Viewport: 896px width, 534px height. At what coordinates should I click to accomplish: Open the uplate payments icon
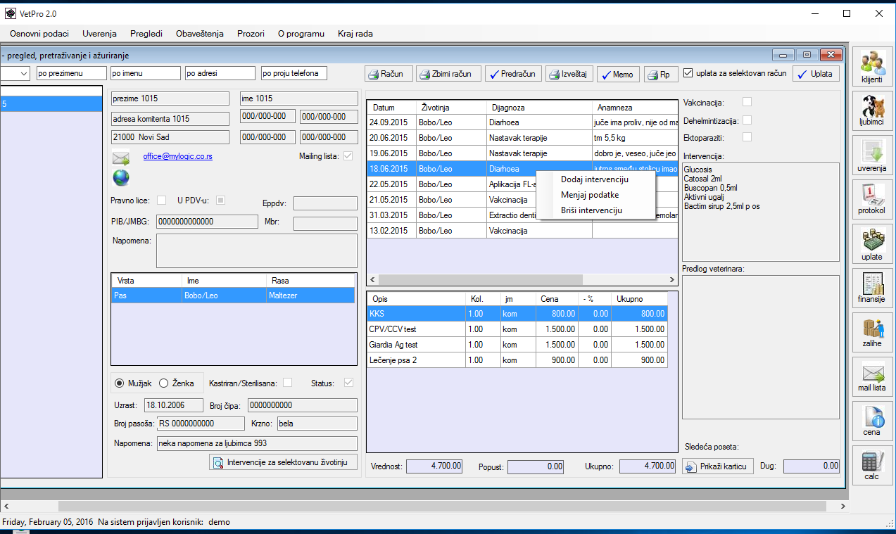pos(871,243)
